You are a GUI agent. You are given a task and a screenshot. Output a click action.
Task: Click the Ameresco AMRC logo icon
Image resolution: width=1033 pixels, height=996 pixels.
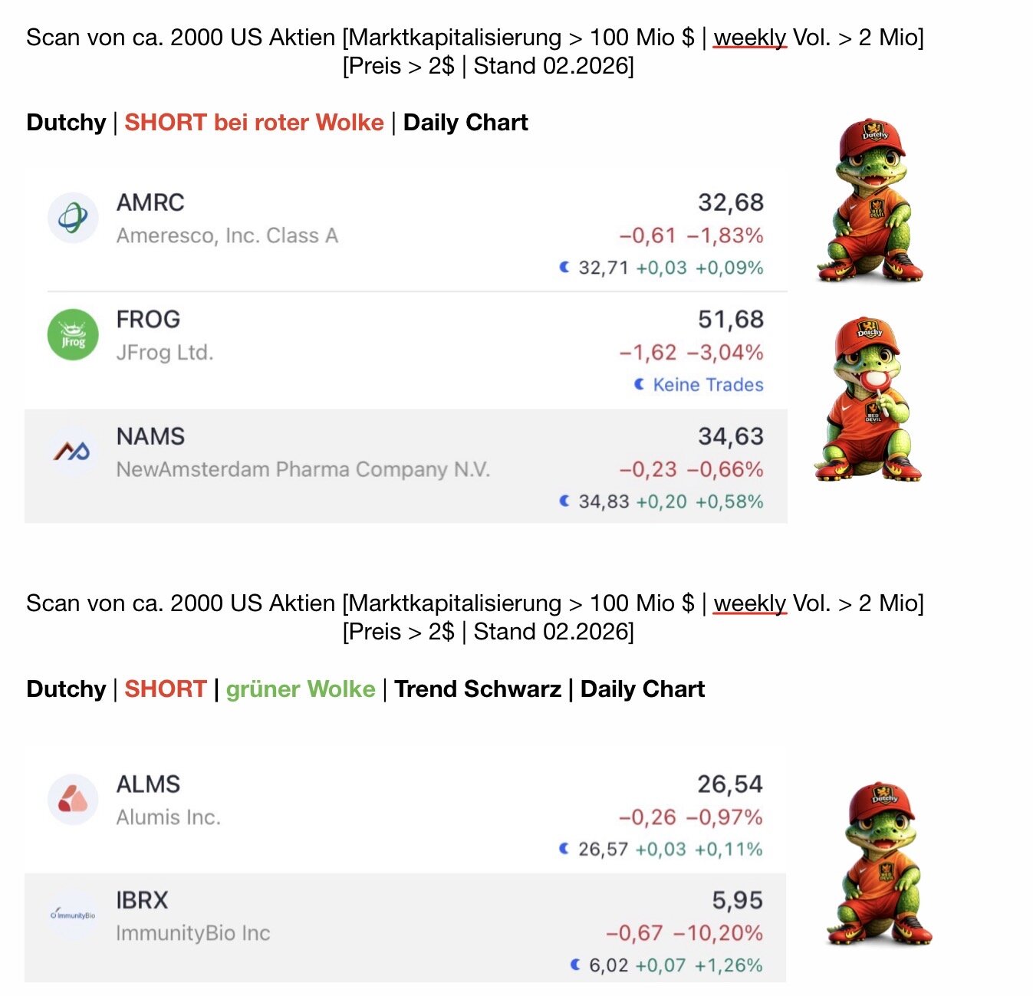pos(73,218)
